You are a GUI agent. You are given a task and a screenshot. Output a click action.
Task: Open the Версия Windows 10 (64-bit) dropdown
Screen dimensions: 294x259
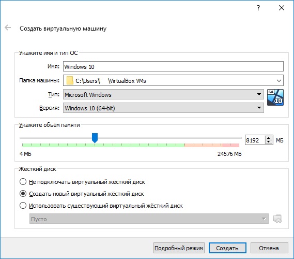coord(163,108)
